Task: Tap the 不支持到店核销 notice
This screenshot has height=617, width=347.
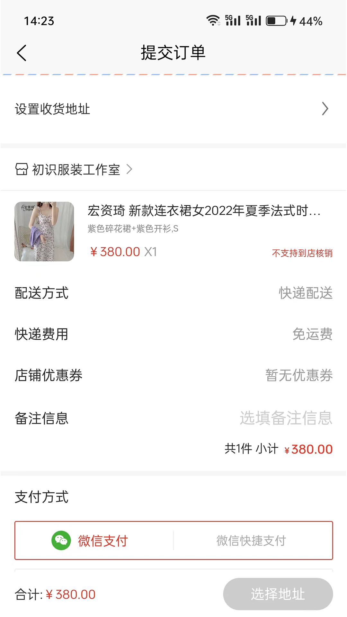Action: (302, 253)
